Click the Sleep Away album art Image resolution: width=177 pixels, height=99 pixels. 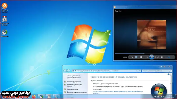coord(152,35)
